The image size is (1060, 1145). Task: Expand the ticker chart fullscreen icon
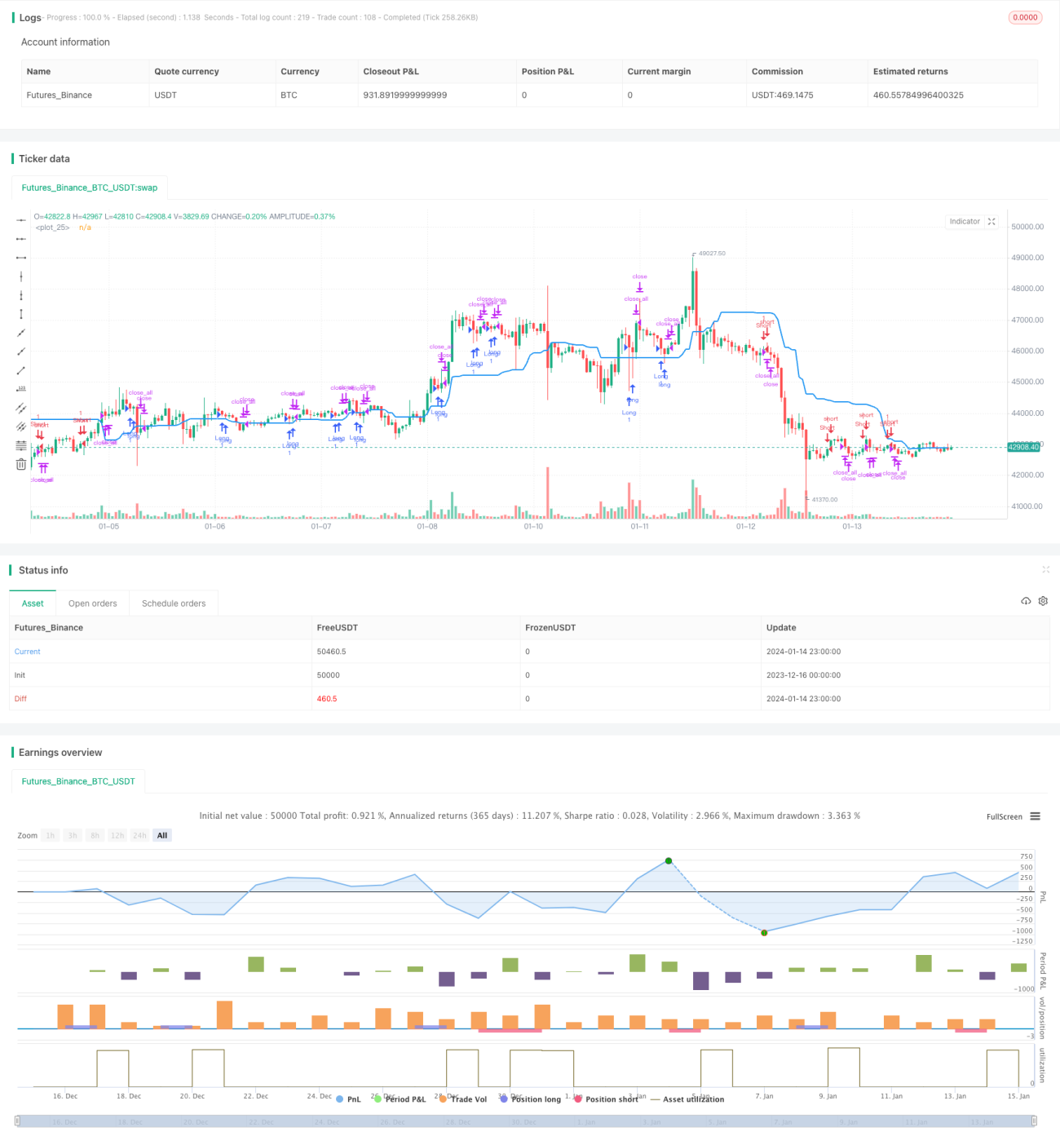pos(992,222)
